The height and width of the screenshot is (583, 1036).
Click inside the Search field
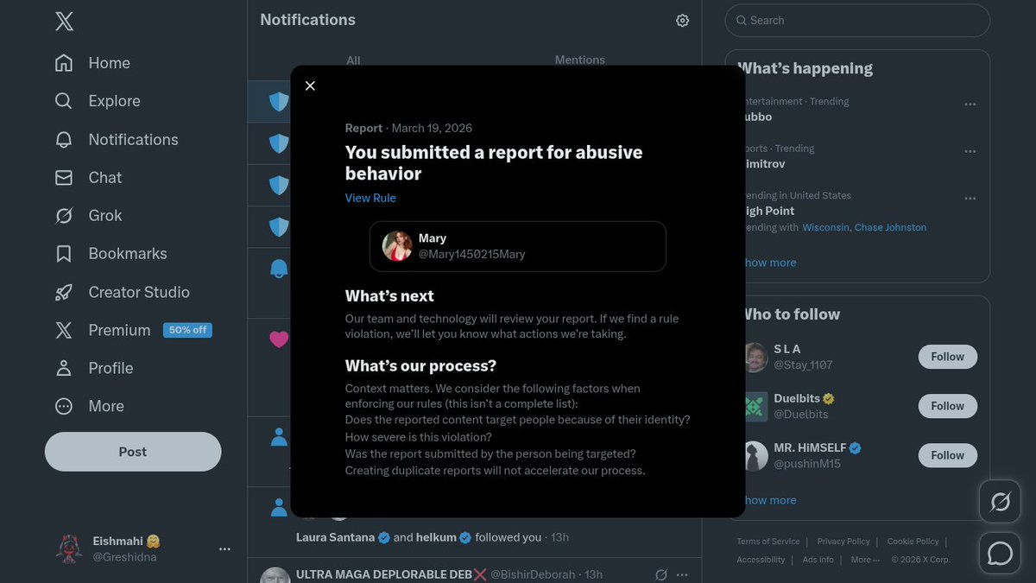[x=857, y=21]
